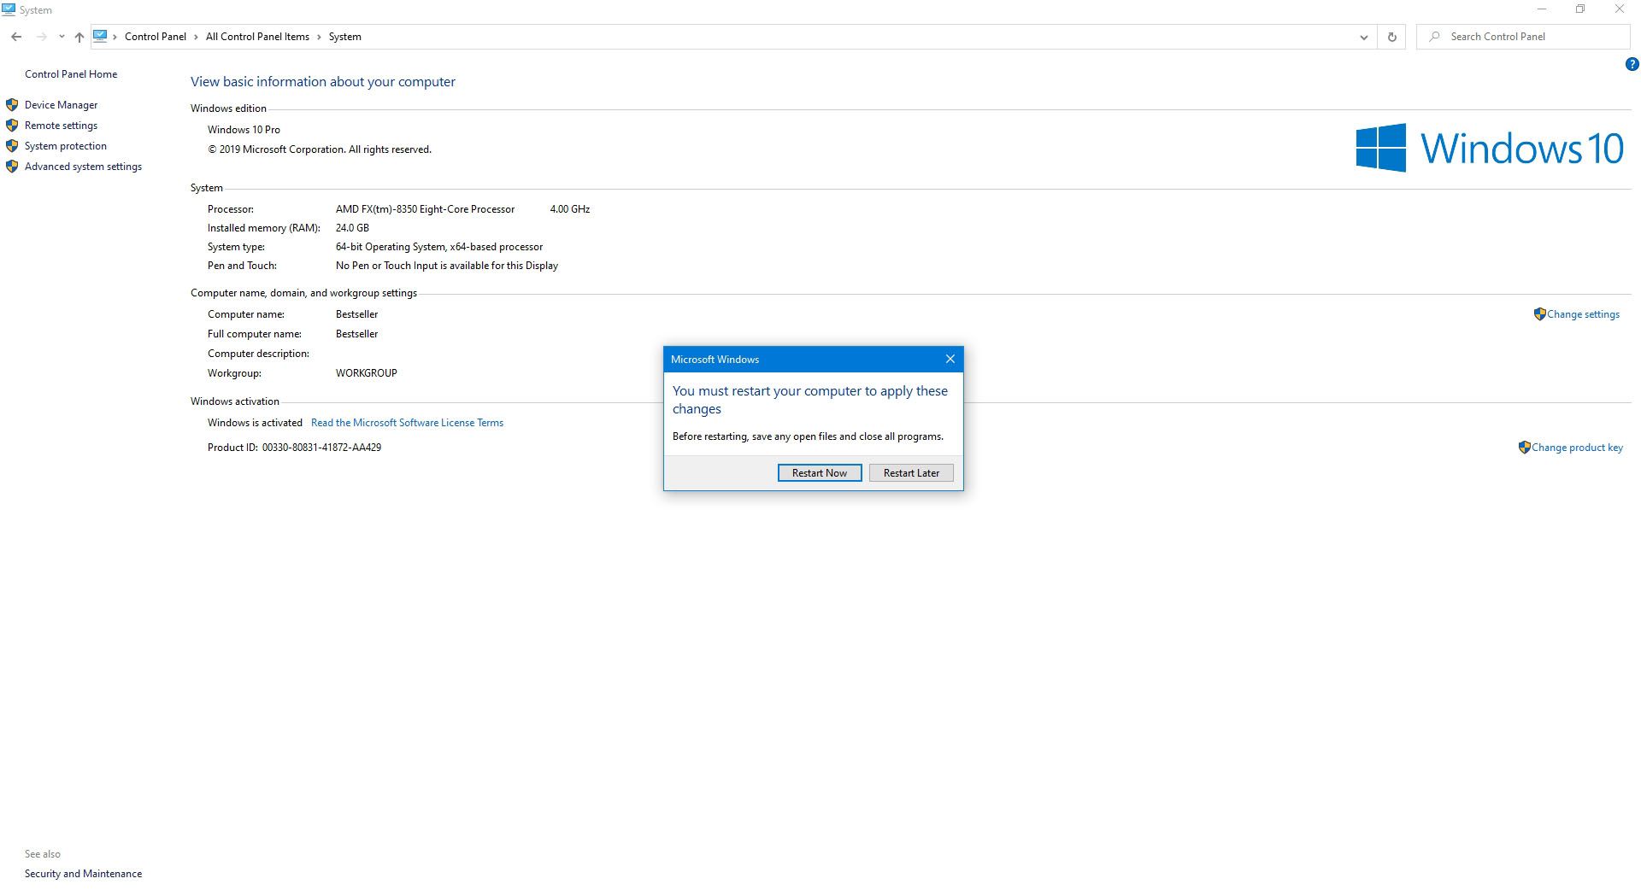
Task: Close the Microsoft Windows restart dialog
Action: 950,359
